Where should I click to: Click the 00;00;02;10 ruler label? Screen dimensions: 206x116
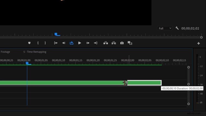pyautogui.click(x=162, y=60)
